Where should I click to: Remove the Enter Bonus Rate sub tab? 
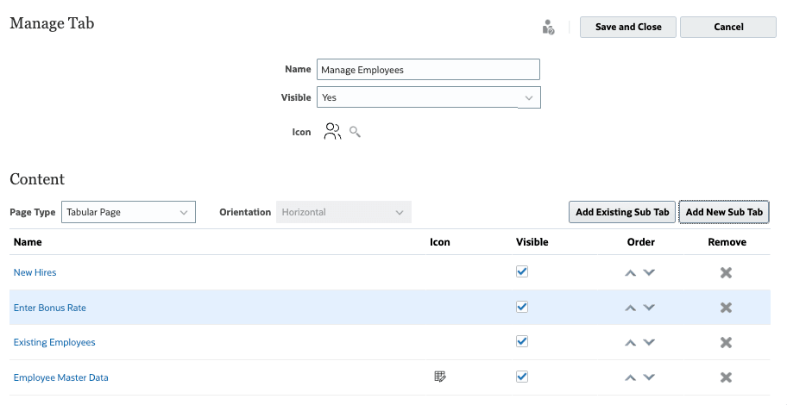click(726, 308)
